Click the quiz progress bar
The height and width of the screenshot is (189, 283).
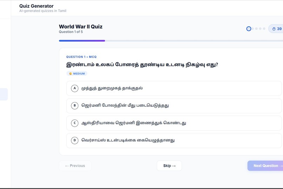(171, 41)
